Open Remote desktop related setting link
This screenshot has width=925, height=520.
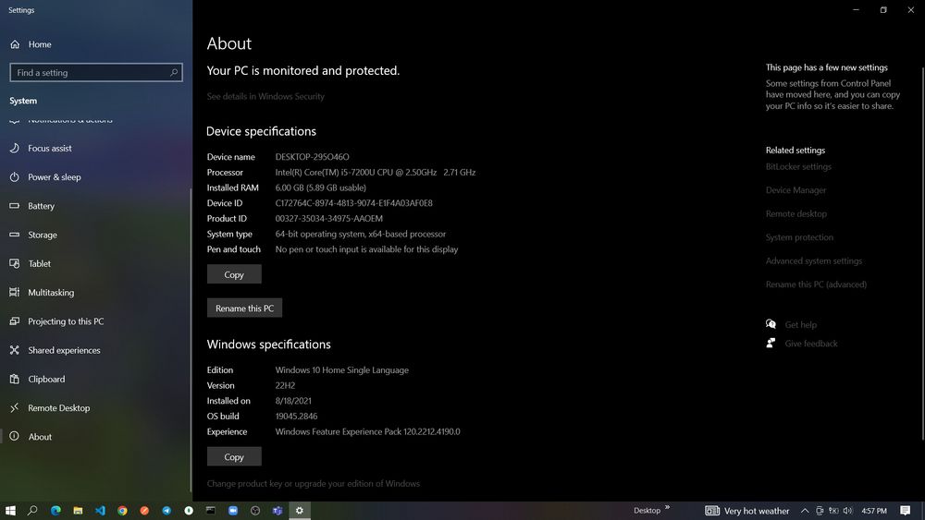click(795, 213)
